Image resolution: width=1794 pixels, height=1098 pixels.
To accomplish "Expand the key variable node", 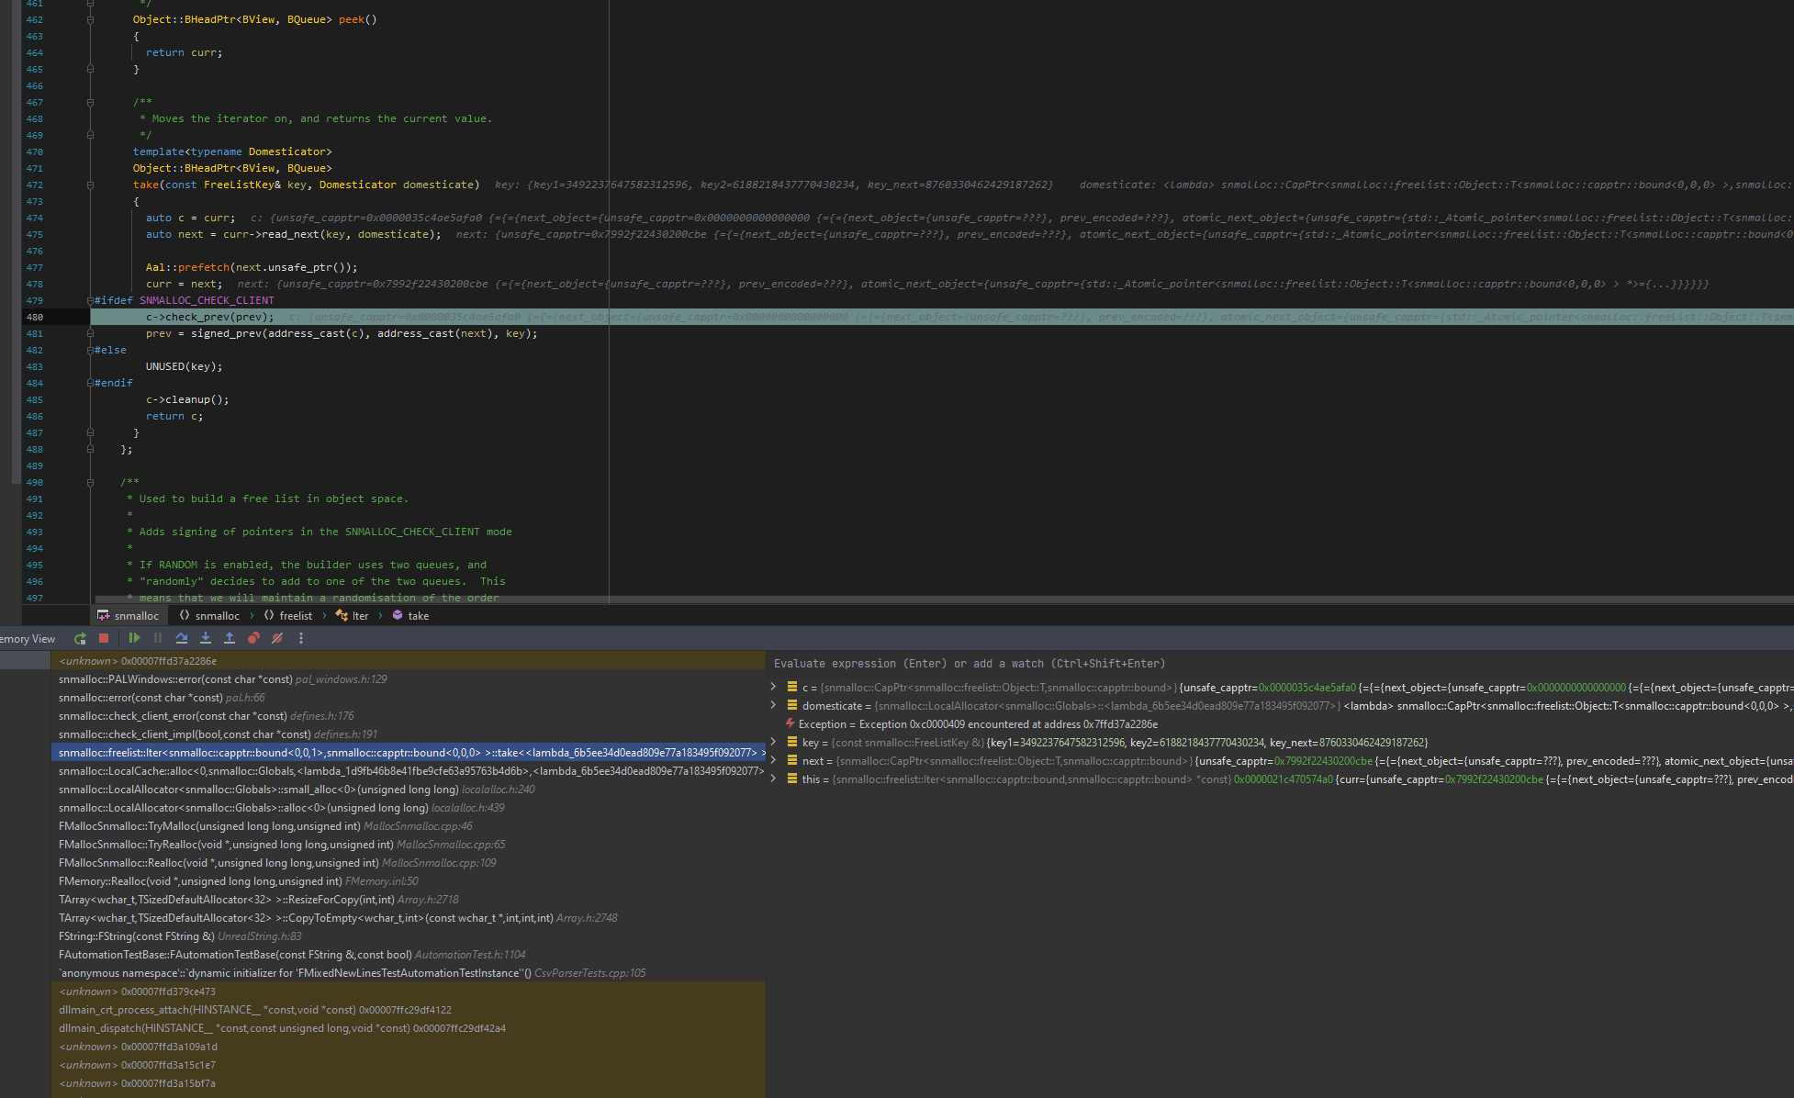I will (x=773, y=743).
